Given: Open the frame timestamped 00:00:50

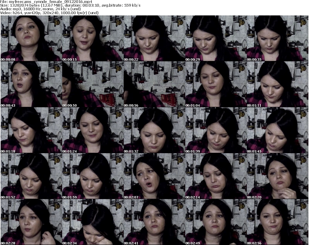Looking at the screenshot, I should click(x=93, y=84).
